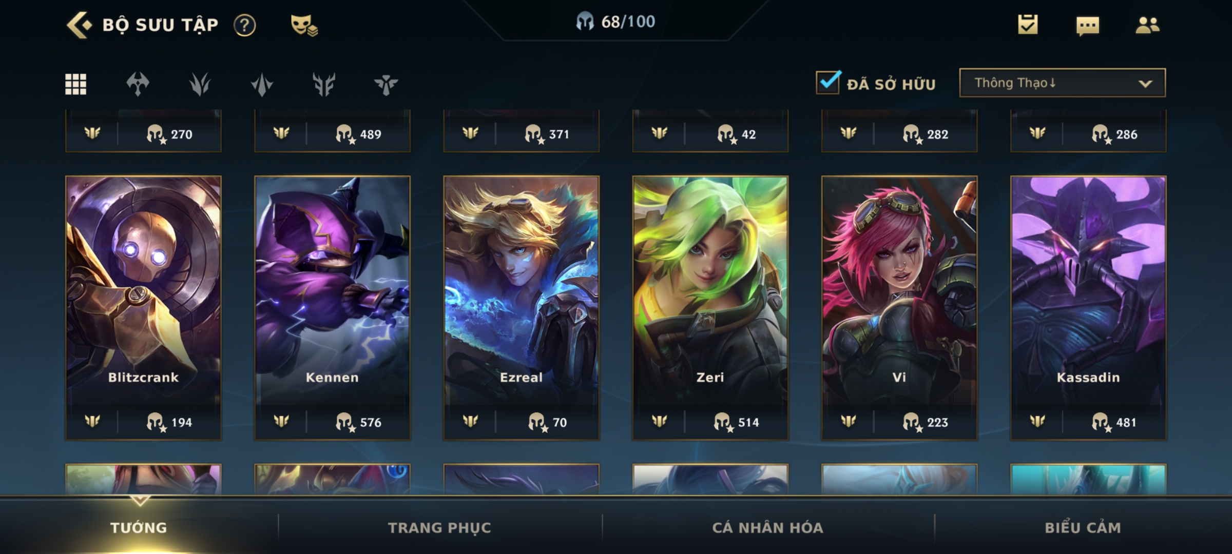1232x554 pixels.
Task: Go to the Biểu Cảm tab
Action: point(1083,527)
